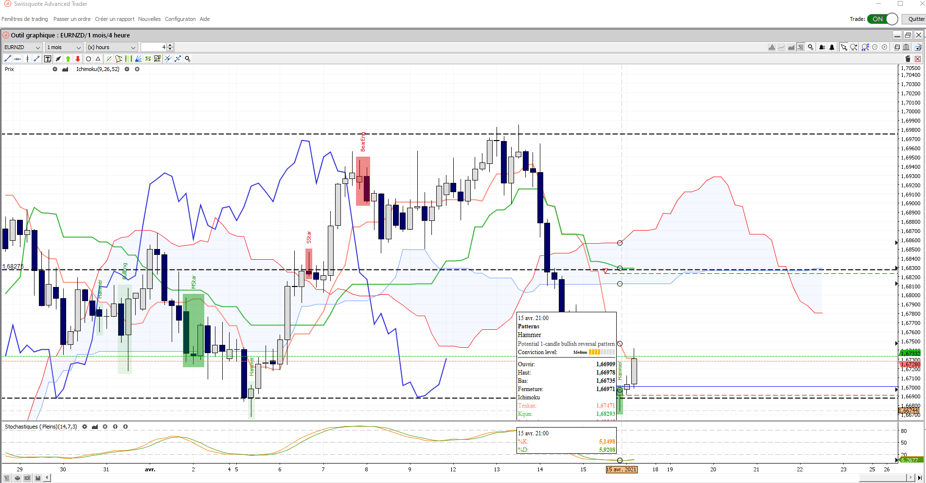Image resolution: width=926 pixels, height=483 pixels.
Task: Select the horizontal line drawing tool
Action: pyautogui.click(x=18, y=59)
